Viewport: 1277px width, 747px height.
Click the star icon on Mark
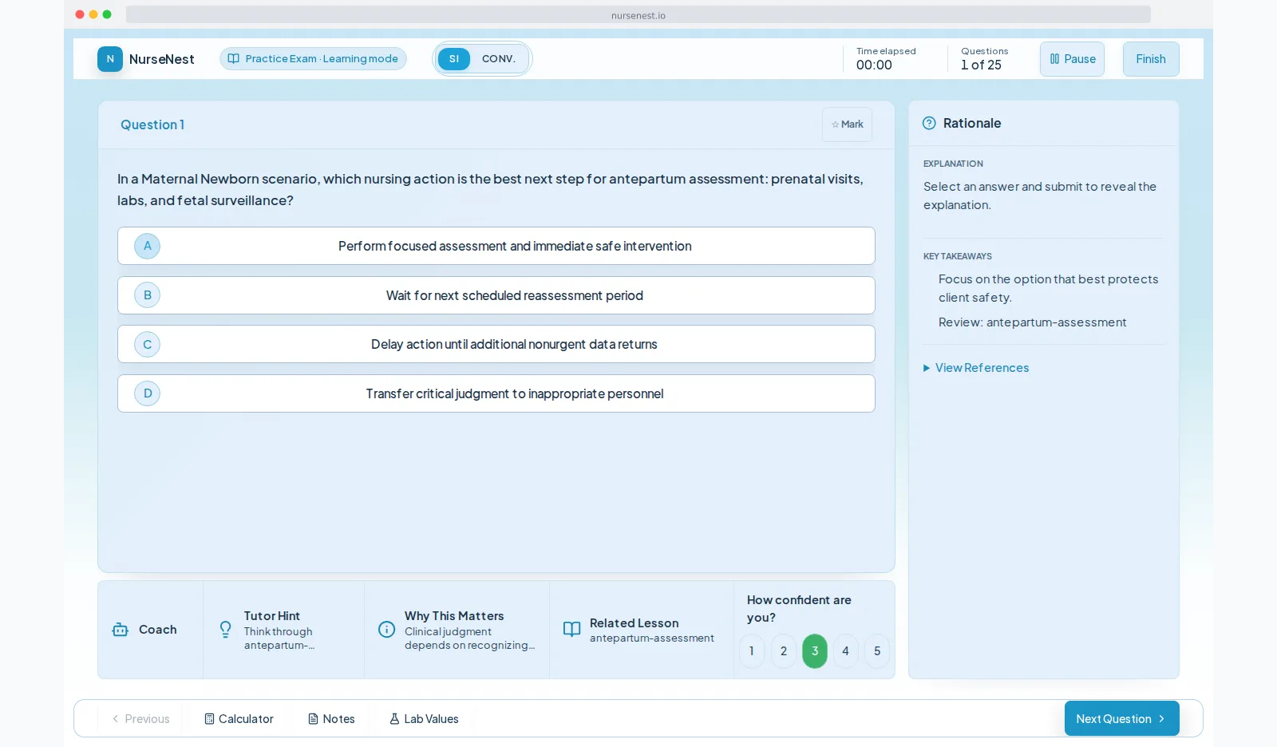(835, 125)
